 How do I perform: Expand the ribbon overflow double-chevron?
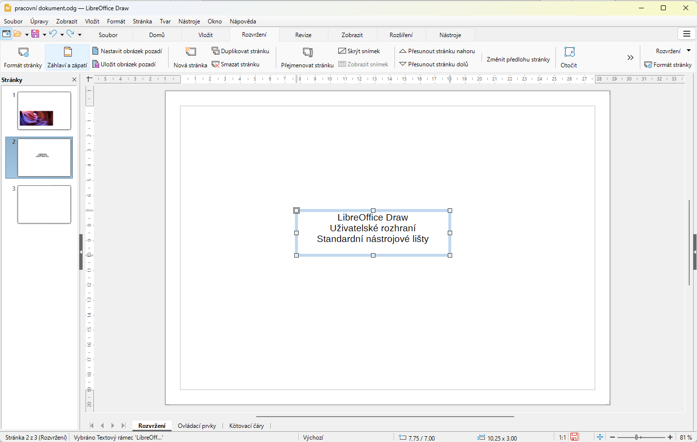coord(631,58)
